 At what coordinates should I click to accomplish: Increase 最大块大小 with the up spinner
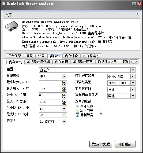click(x=65, y=88)
